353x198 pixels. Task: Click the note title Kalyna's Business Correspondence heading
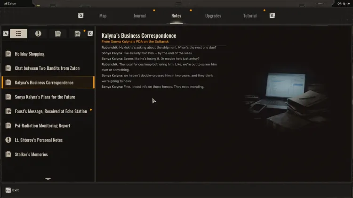[139, 36]
